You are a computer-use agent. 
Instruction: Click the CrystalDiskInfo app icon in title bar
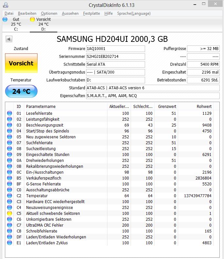click(x=6, y=5)
